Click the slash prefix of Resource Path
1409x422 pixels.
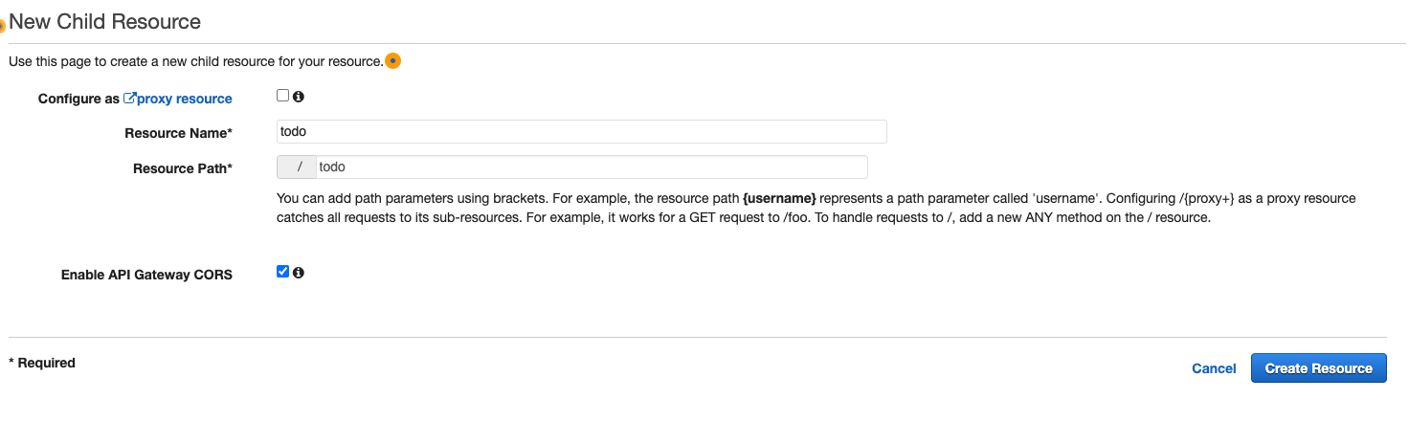tap(296, 167)
